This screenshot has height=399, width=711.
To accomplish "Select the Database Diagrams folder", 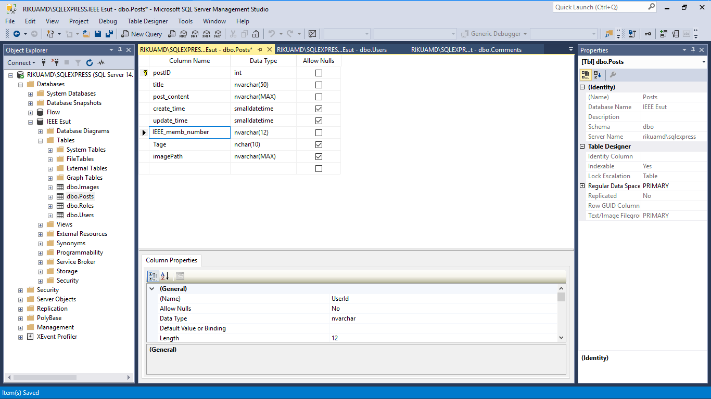I will pyautogui.click(x=83, y=131).
